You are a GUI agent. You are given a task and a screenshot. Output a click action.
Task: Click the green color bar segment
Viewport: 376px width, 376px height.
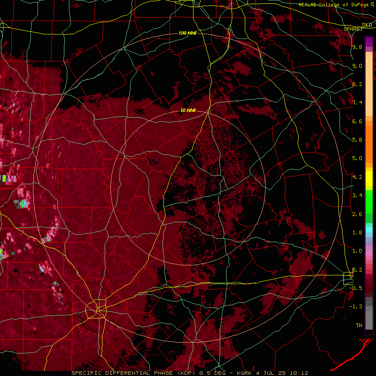[369, 201]
